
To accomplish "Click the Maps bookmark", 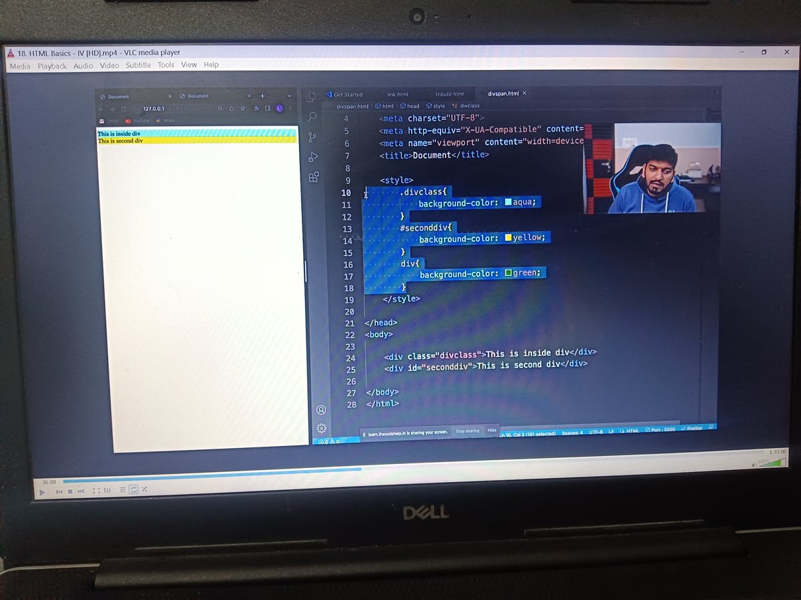I will [x=164, y=121].
